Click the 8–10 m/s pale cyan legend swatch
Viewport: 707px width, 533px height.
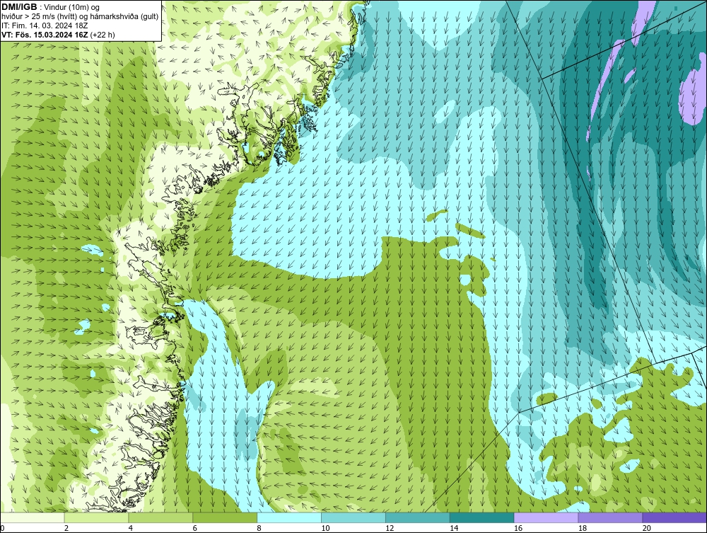(289, 517)
